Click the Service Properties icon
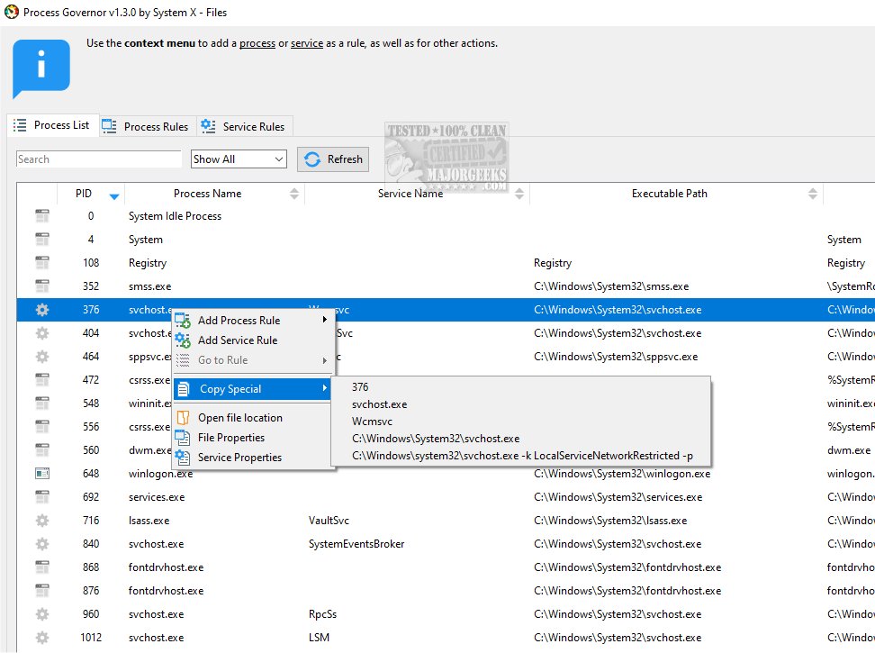The height and width of the screenshot is (653, 875). [183, 458]
